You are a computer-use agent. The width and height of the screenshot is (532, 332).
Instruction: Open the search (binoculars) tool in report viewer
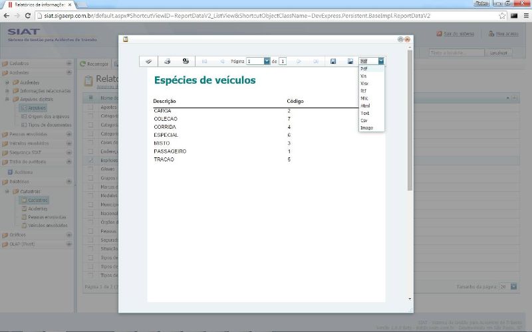coord(148,61)
